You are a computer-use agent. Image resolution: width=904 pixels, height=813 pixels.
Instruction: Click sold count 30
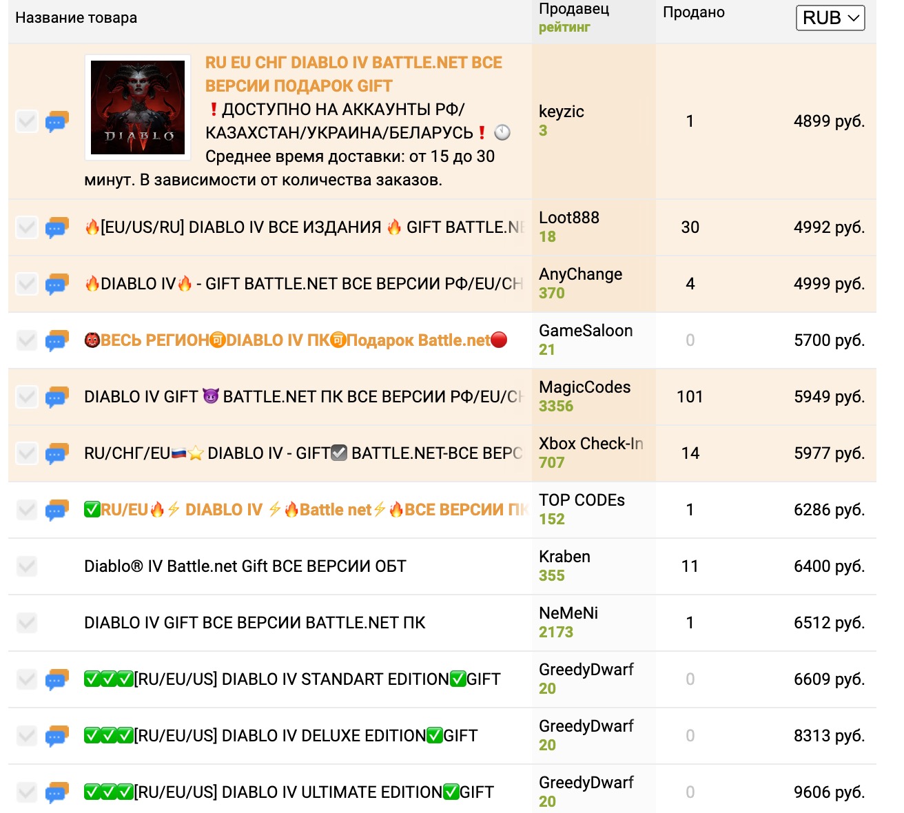(690, 227)
